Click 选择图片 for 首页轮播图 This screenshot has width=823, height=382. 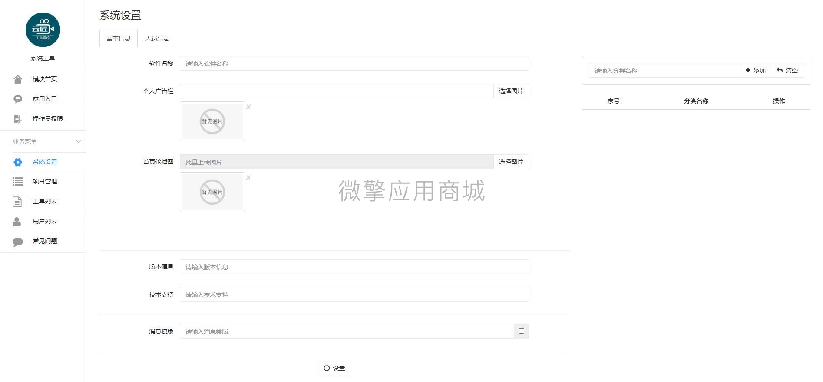tap(511, 162)
